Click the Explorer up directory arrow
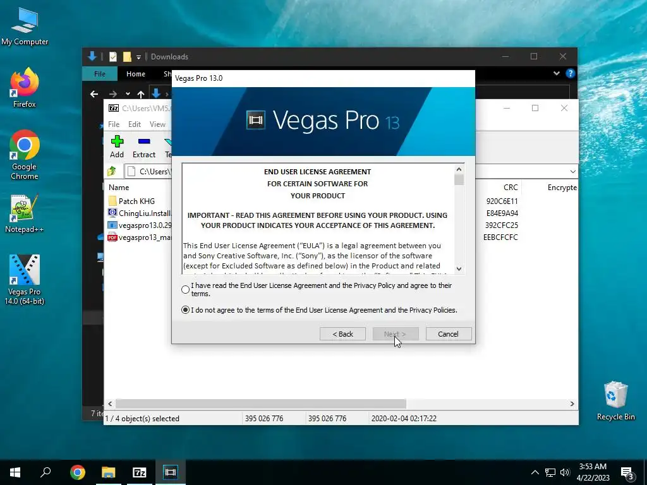Image resolution: width=647 pixels, height=485 pixels. pos(141,94)
